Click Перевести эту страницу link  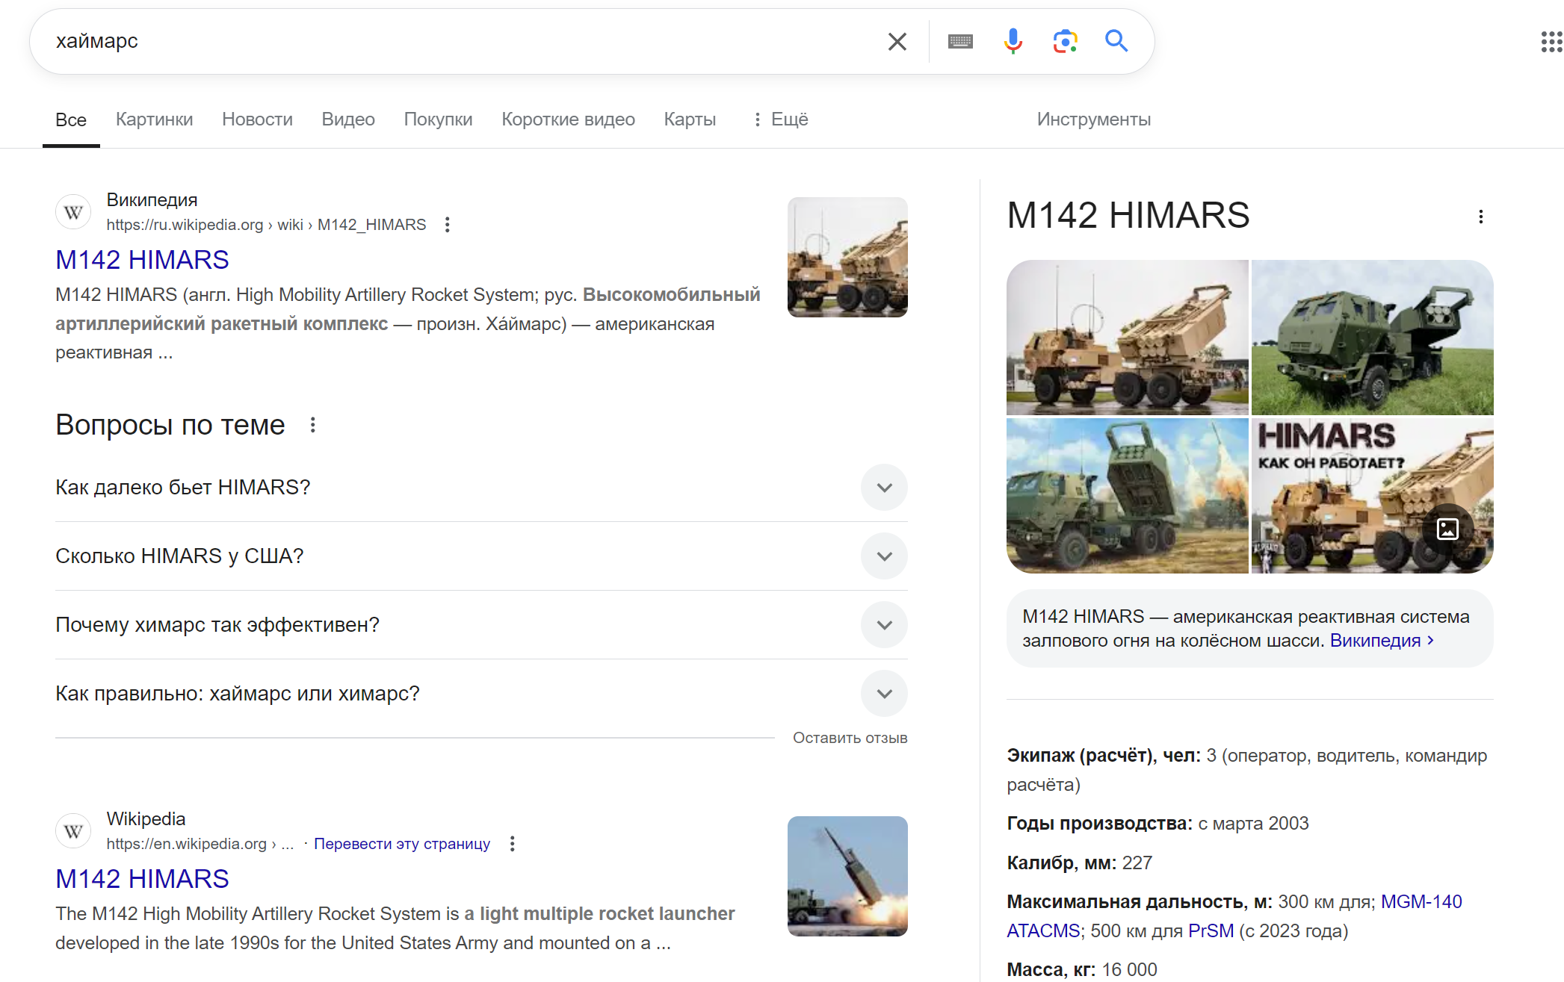[x=402, y=844]
